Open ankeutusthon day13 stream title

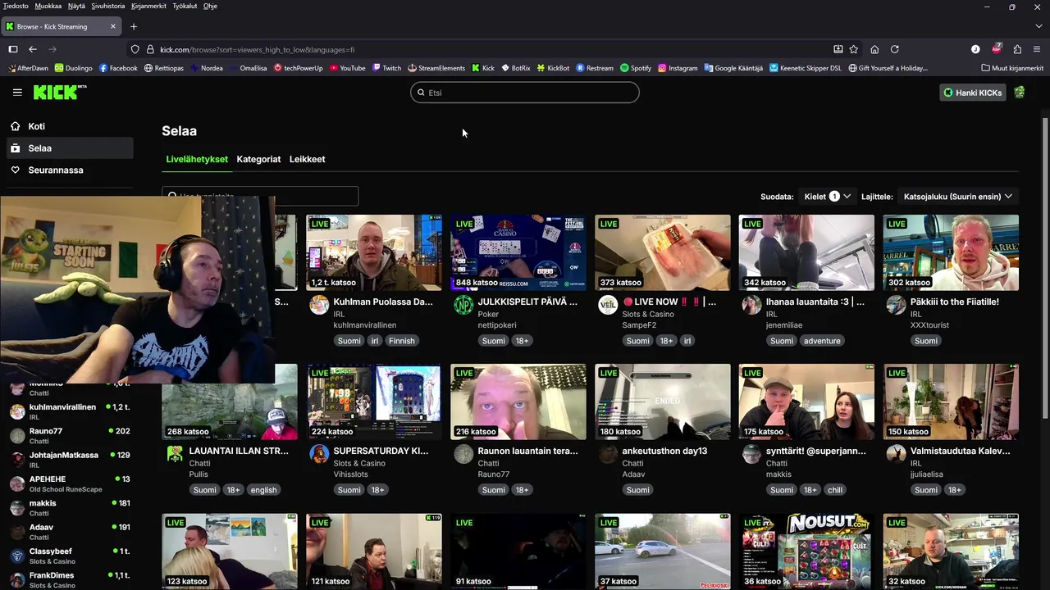[664, 451]
